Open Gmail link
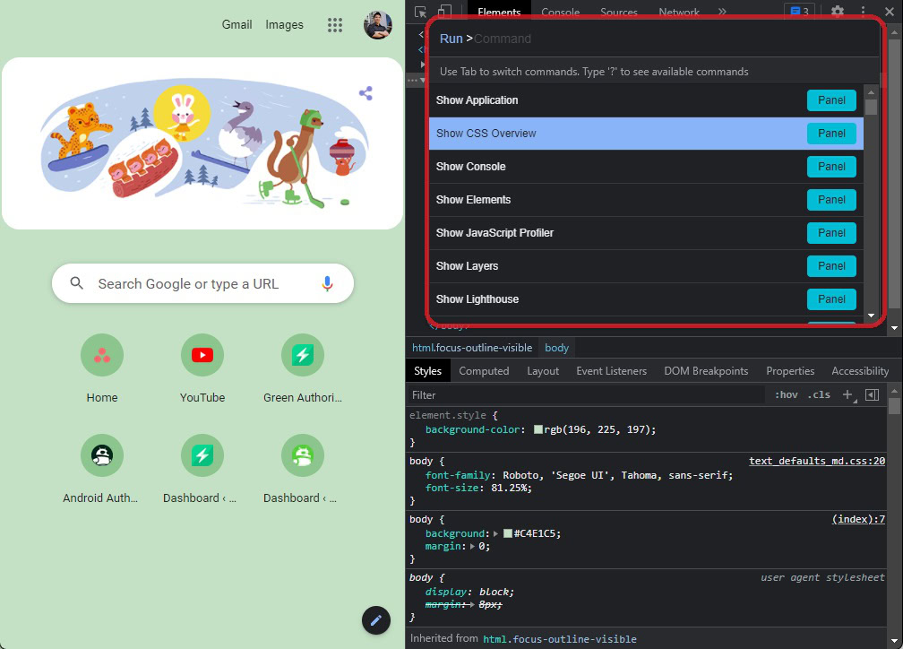This screenshot has height=649, width=903. point(236,25)
